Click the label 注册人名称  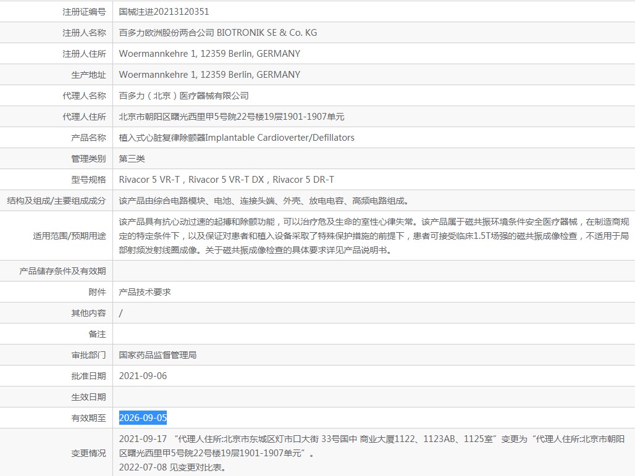(x=84, y=33)
